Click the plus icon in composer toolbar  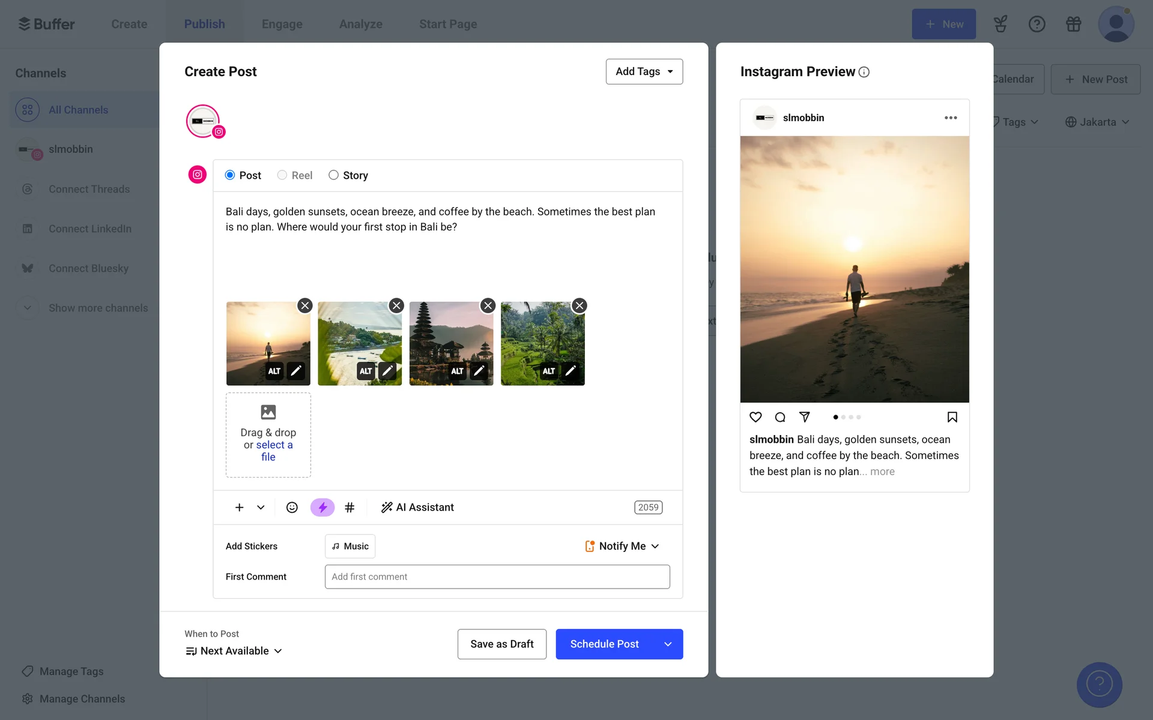pos(239,508)
